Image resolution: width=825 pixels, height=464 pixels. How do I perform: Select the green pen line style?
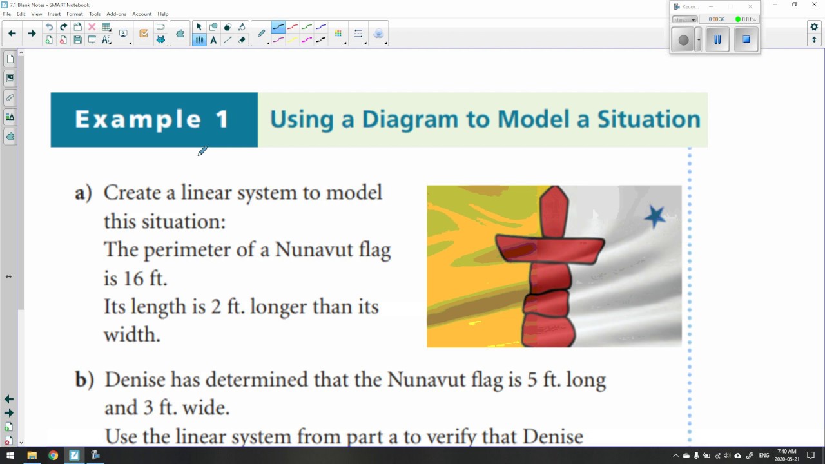click(x=307, y=27)
